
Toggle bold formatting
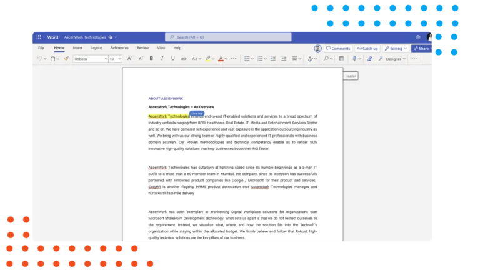point(151,59)
